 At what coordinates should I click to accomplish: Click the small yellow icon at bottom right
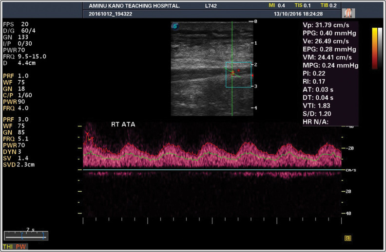click(x=347, y=237)
